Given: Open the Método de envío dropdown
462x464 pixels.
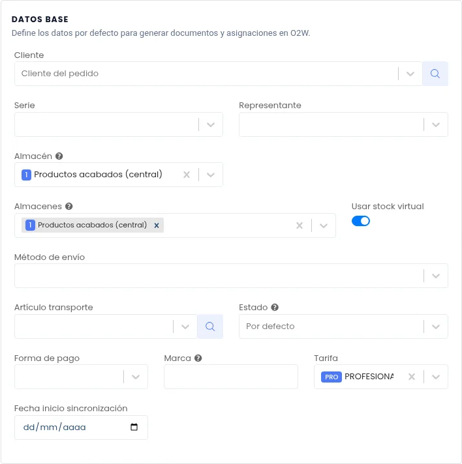Looking at the screenshot, I should tap(436, 276).
